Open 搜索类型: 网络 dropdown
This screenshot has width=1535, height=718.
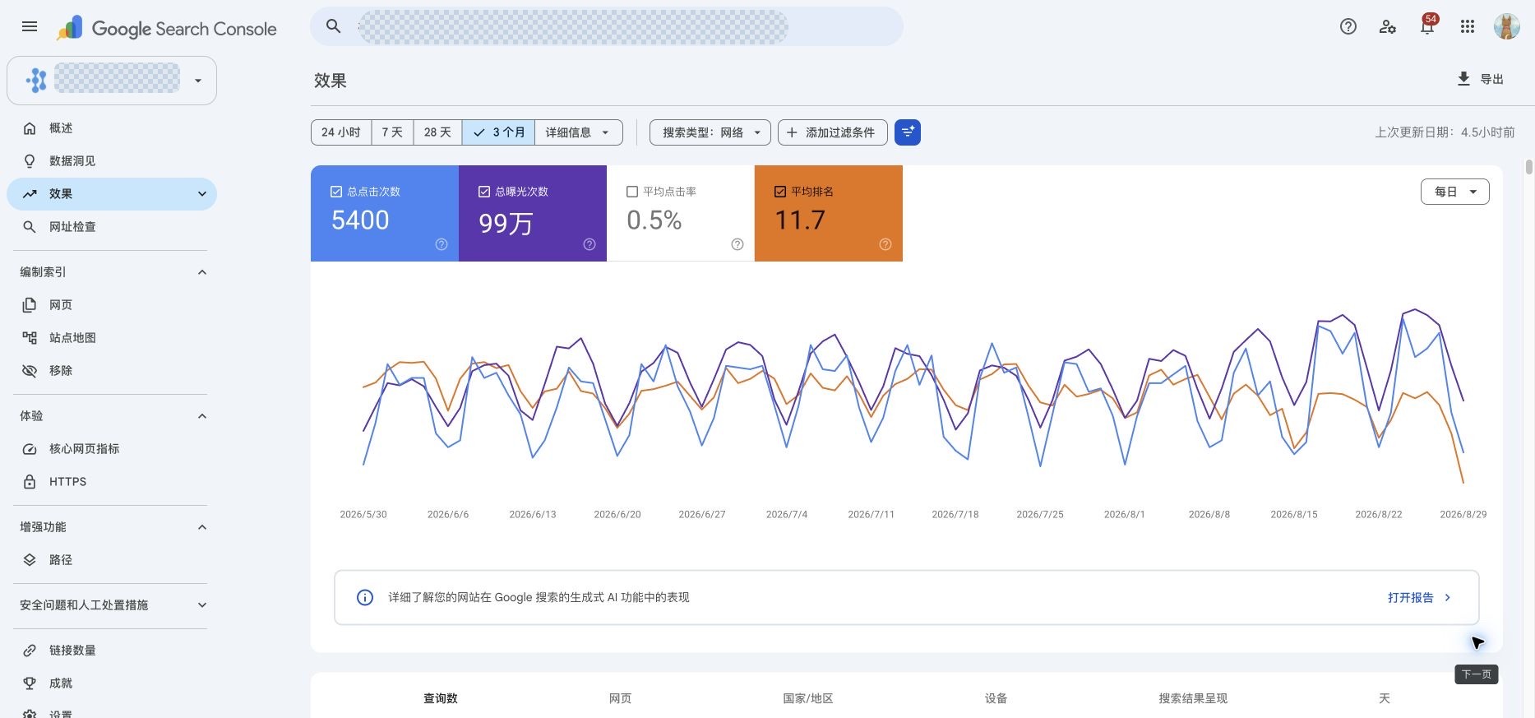[710, 132]
